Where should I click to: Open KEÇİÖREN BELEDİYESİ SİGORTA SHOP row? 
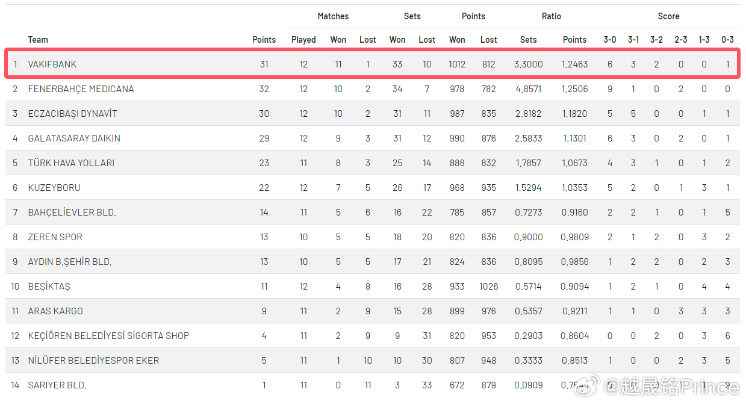click(373, 336)
